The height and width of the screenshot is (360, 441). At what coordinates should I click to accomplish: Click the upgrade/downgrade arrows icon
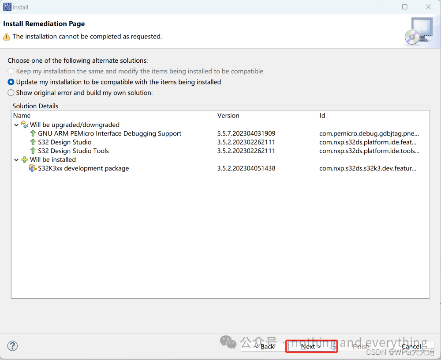(24, 125)
